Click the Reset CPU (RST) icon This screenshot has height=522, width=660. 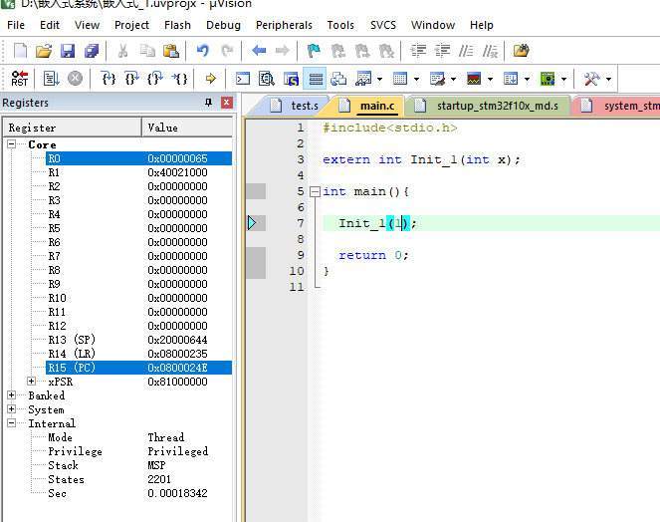(20, 78)
